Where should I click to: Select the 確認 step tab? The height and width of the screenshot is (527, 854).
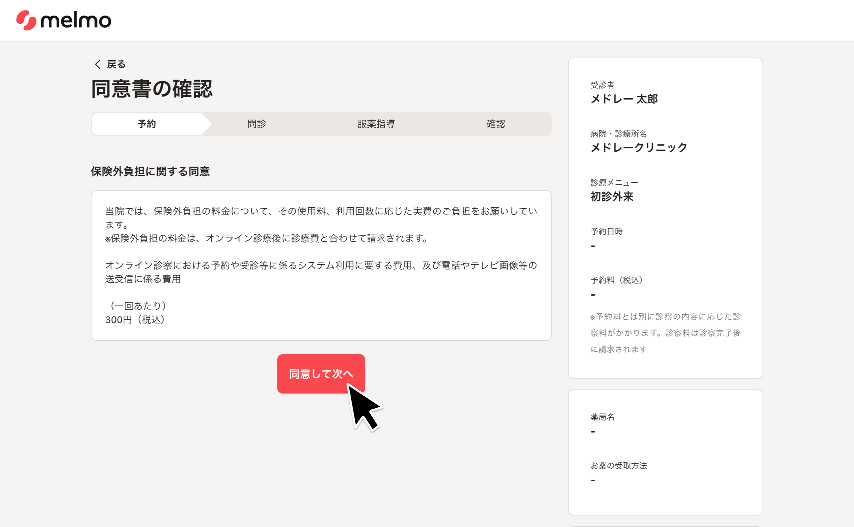tap(495, 124)
